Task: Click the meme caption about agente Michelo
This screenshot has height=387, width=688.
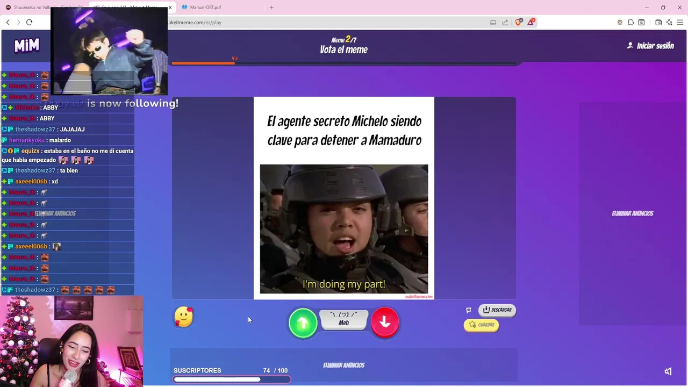Action: 344,131
